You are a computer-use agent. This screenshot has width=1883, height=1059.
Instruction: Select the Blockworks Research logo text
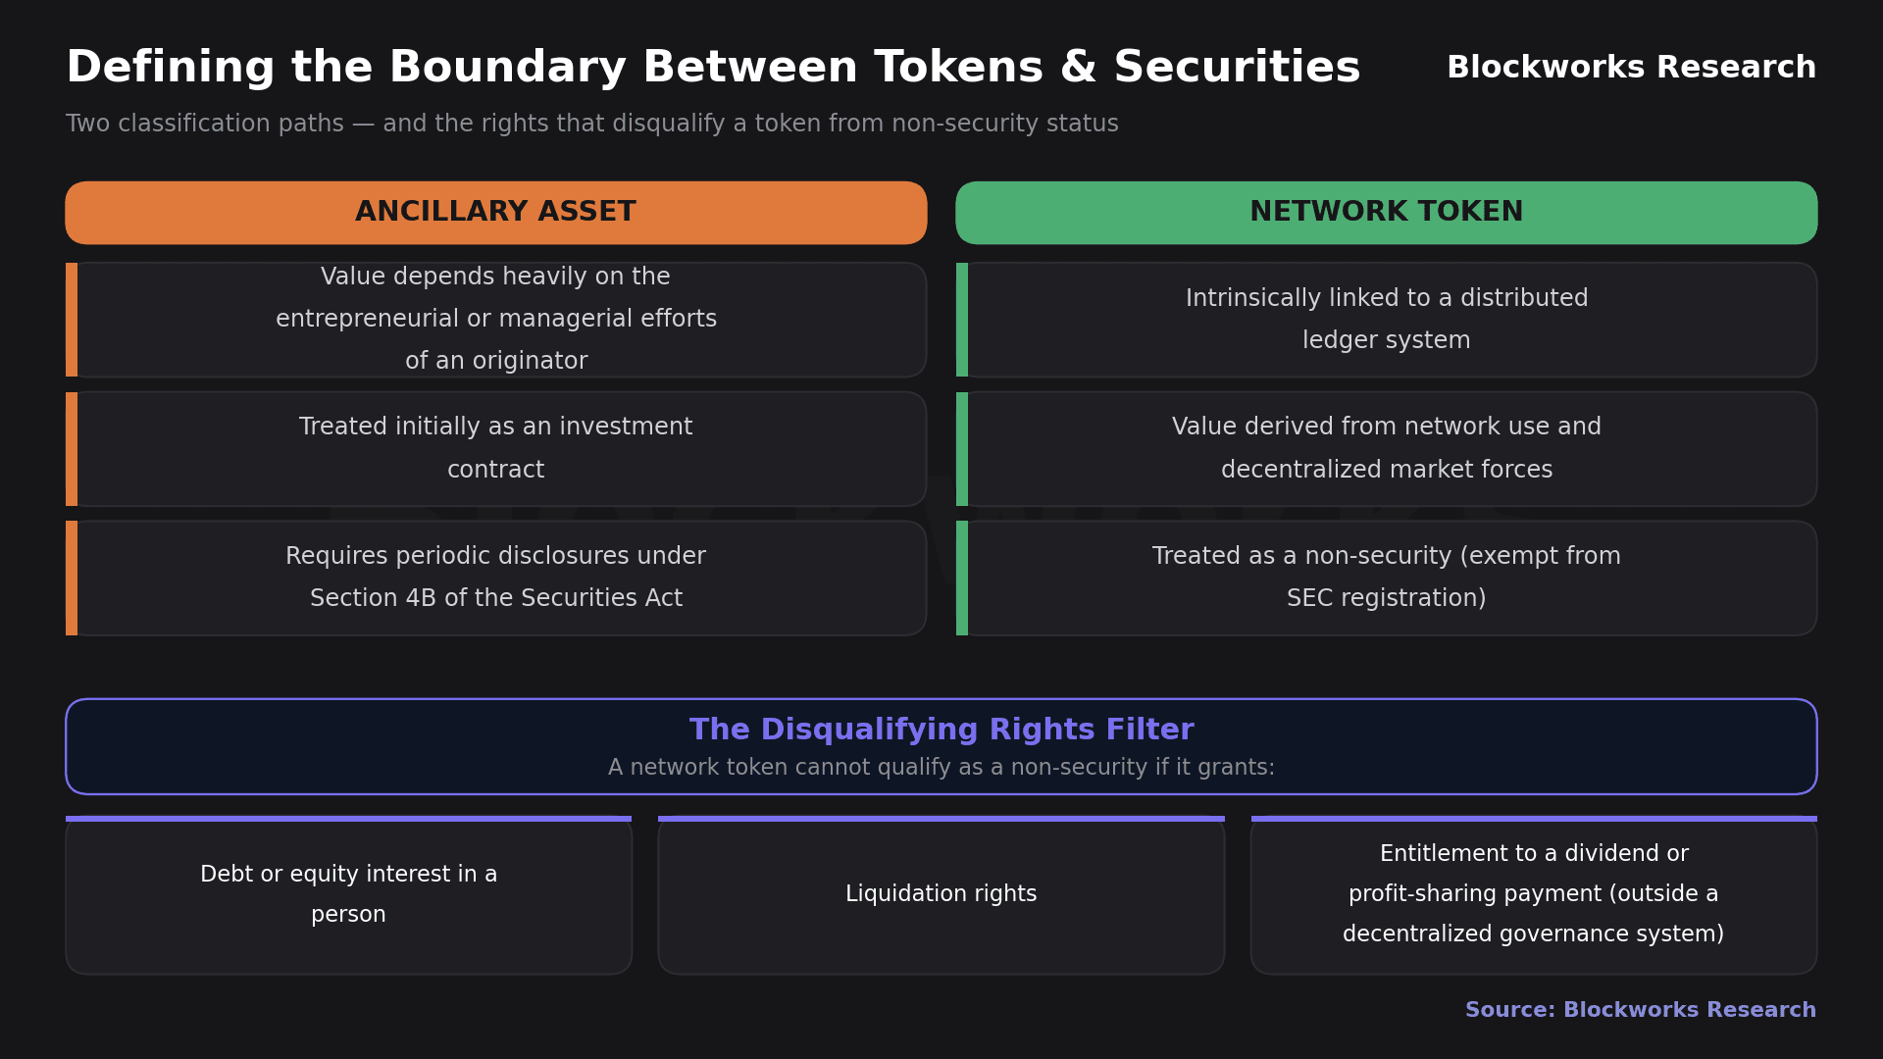pos(1631,68)
